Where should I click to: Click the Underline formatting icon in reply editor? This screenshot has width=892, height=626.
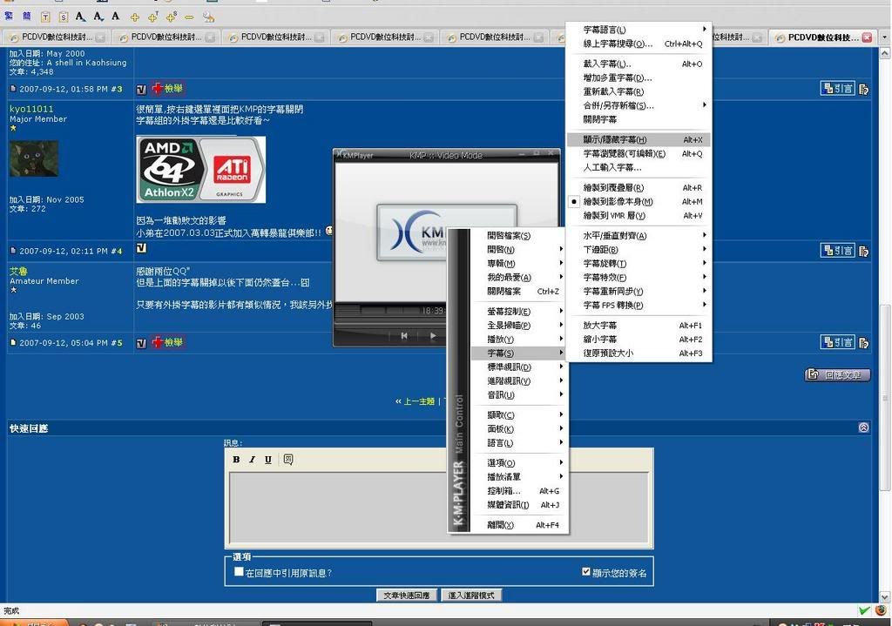point(267,460)
